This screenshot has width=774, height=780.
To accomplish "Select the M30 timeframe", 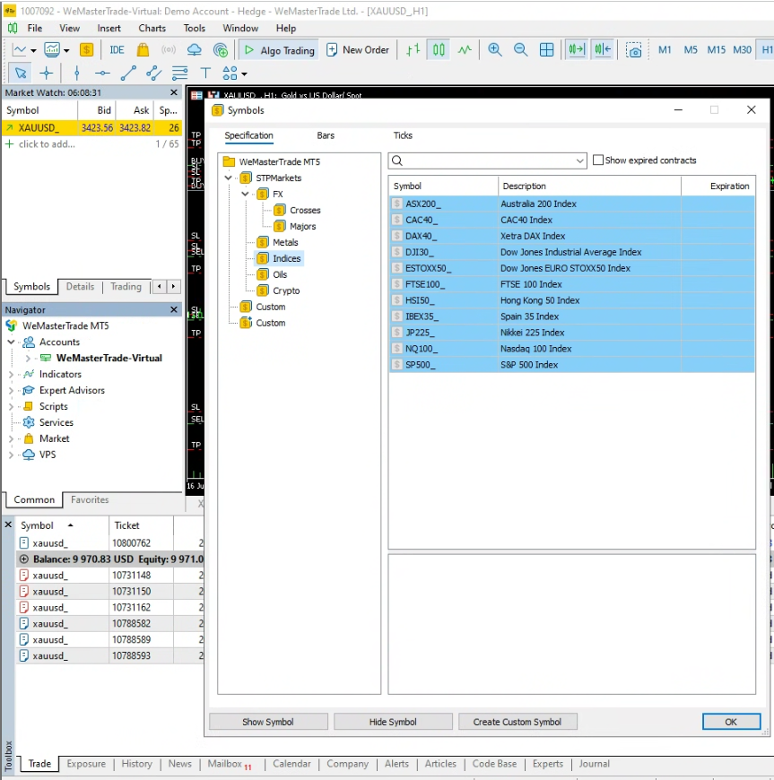I will 742,49.
